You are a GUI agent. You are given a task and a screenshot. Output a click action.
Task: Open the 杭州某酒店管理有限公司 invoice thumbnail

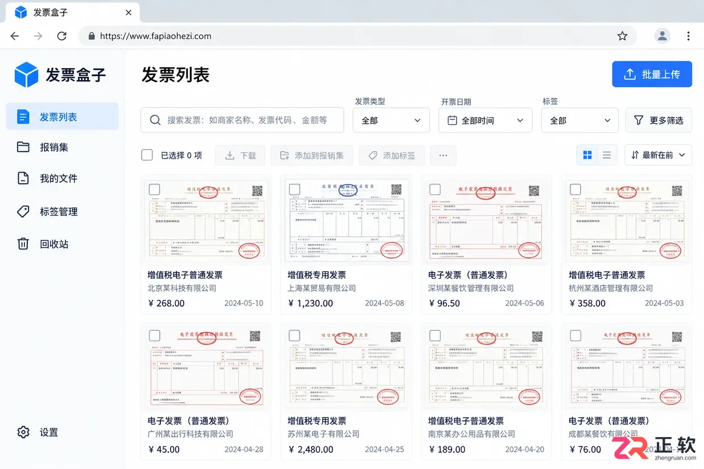click(627, 221)
